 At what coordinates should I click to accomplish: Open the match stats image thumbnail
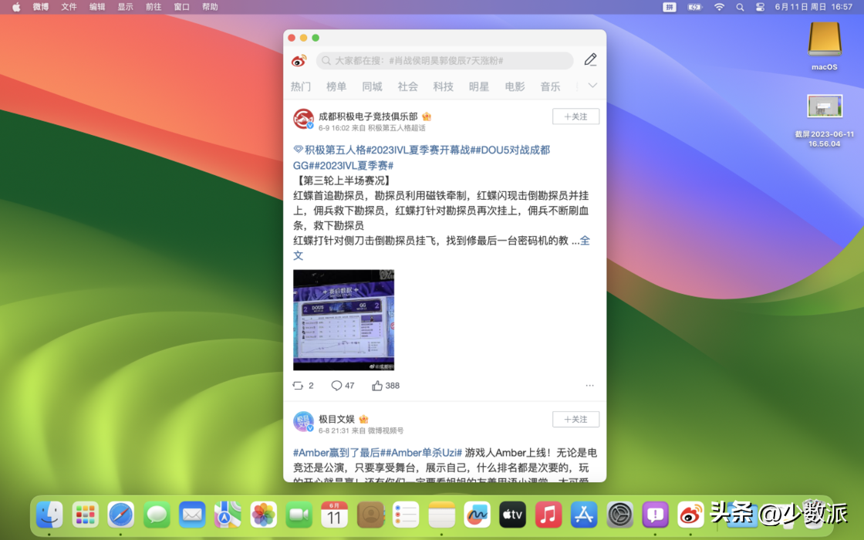click(x=343, y=320)
